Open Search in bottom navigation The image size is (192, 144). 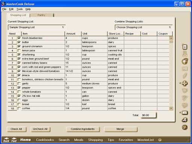[x=64, y=140]
